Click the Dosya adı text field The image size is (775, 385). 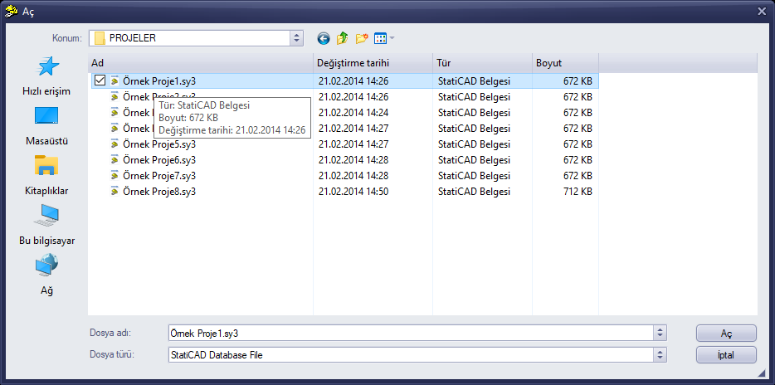pyautogui.click(x=412, y=333)
